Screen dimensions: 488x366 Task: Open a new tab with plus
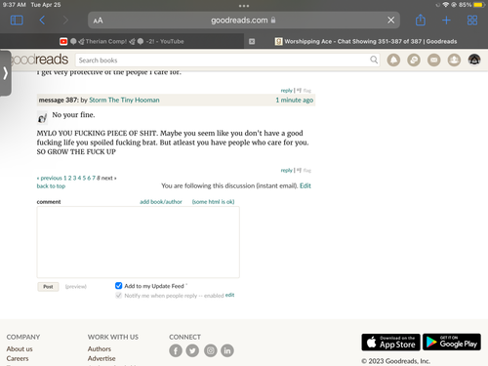[x=446, y=20]
